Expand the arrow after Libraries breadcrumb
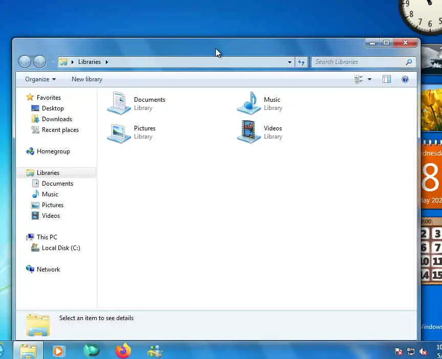The image size is (442, 359). tap(107, 62)
